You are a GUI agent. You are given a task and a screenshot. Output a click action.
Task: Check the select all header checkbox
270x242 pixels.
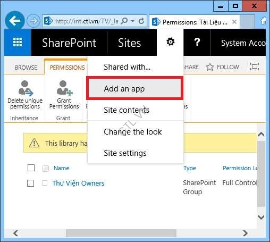coord(31,168)
